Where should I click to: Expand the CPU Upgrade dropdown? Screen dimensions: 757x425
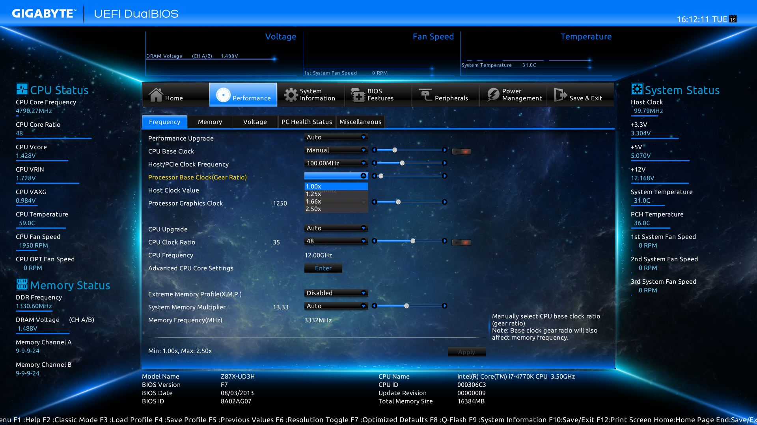336,228
